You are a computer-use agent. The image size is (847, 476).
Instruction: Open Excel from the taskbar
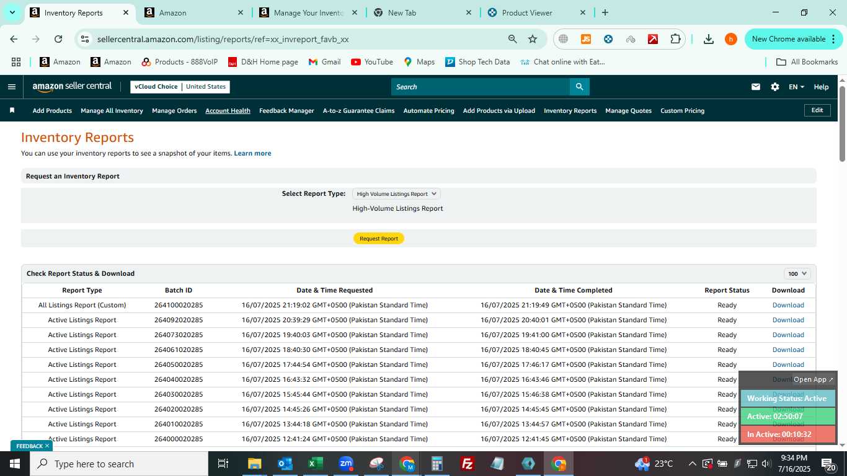tap(315, 464)
